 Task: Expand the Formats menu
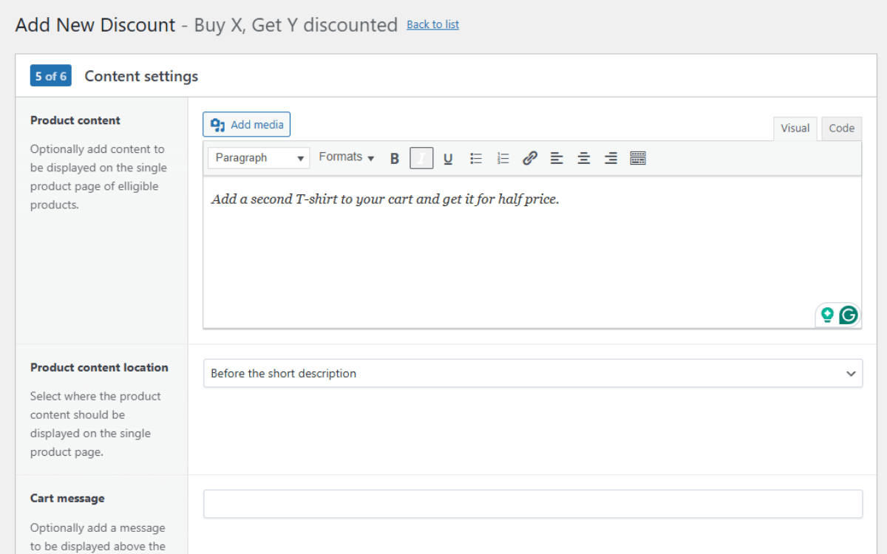pos(347,157)
